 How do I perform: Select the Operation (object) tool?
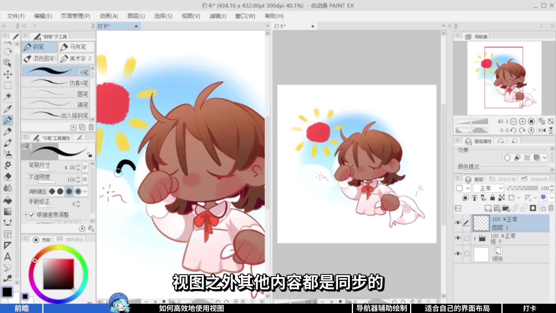pos(8,63)
